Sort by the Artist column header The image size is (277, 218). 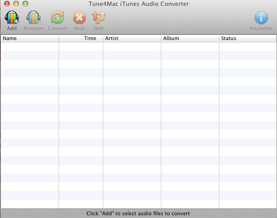(x=132, y=38)
